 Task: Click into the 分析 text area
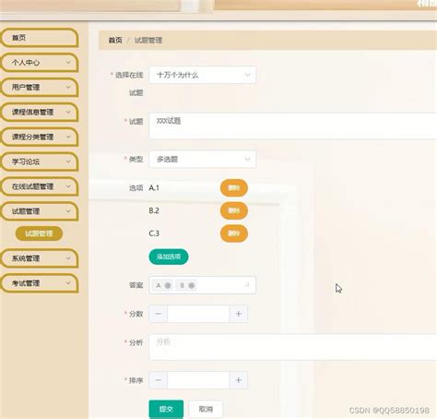292,347
